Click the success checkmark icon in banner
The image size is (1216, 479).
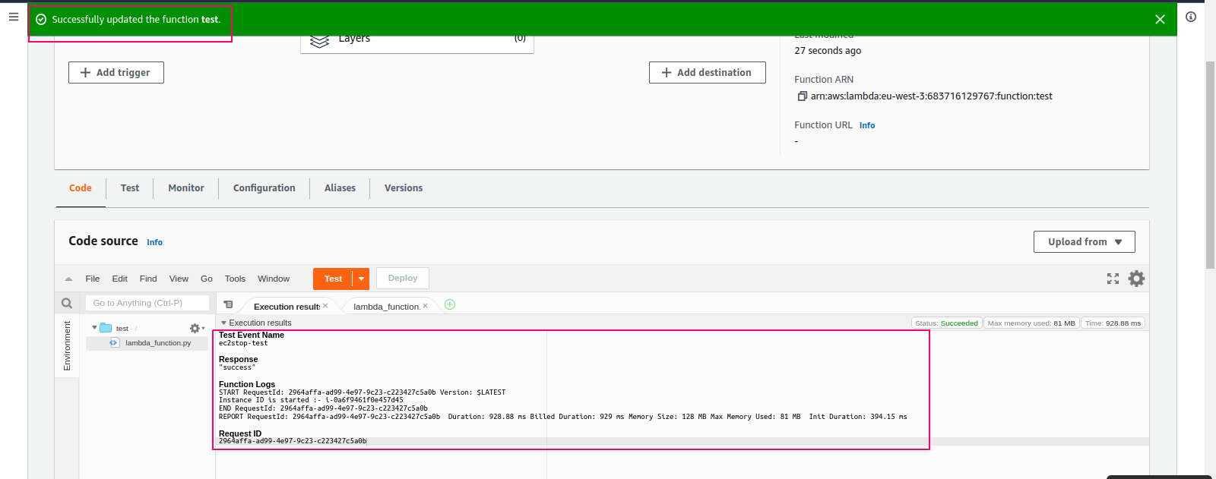coord(41,20)
